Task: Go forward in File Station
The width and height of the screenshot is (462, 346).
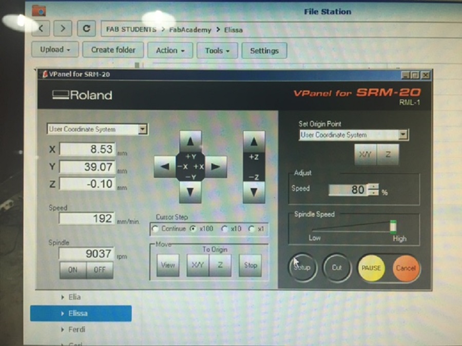Action: (x=63, y=29)
